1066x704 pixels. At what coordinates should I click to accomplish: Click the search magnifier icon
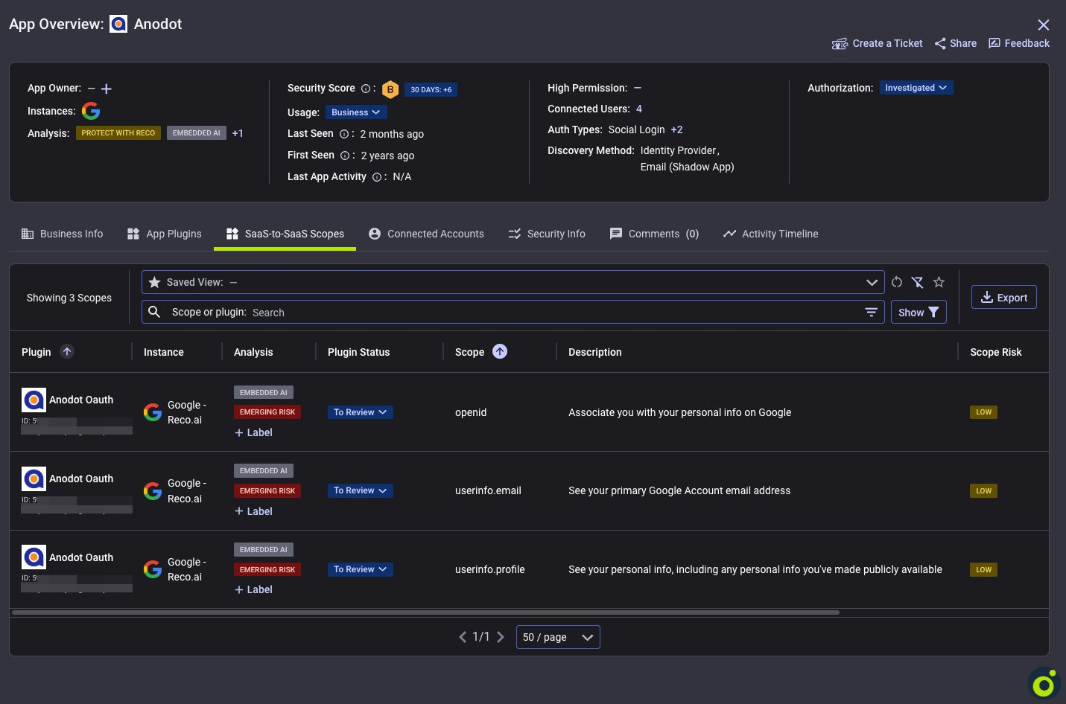[154, 312]
